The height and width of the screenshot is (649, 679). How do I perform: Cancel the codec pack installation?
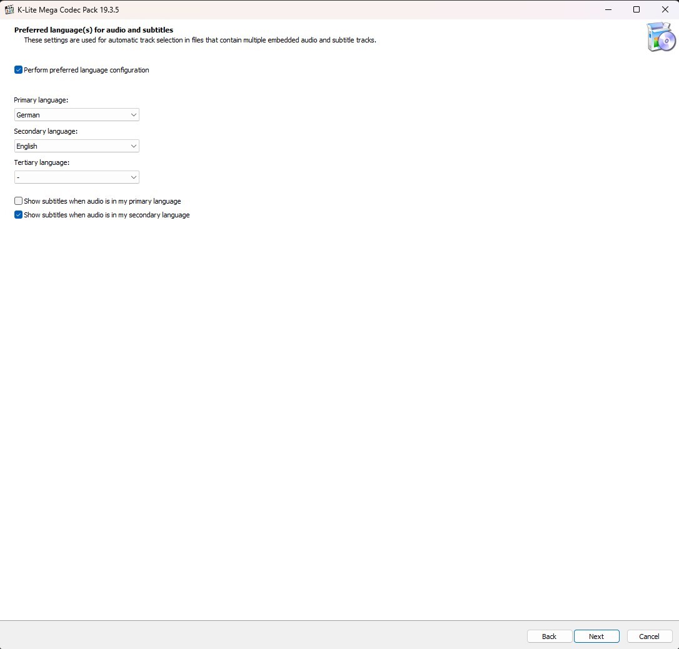pos(649,636)
